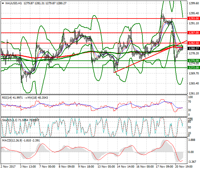This screenshot has height=170, width=200.
Task: Click the 2 Nov 2017 date label
Action: coord(8,167)
